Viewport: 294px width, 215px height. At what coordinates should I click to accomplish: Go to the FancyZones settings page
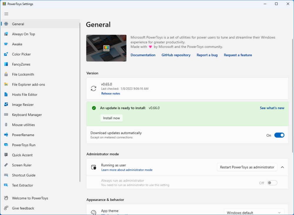41,64
